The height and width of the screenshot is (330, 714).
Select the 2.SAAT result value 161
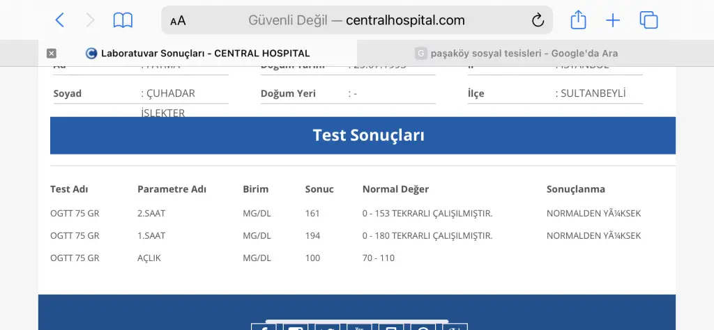[312, 213]
